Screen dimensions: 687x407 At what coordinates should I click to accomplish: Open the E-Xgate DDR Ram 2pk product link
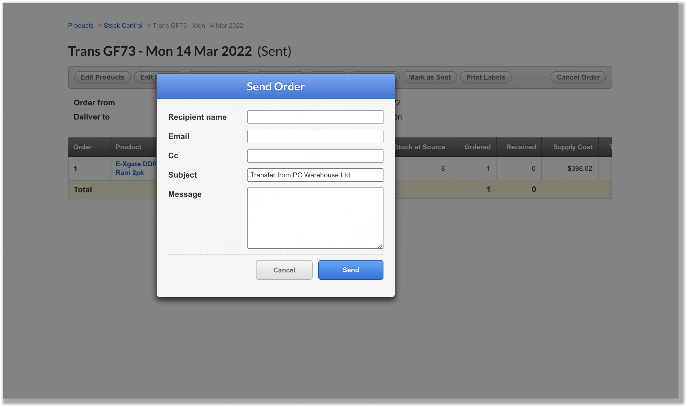[x=136, y=168]
